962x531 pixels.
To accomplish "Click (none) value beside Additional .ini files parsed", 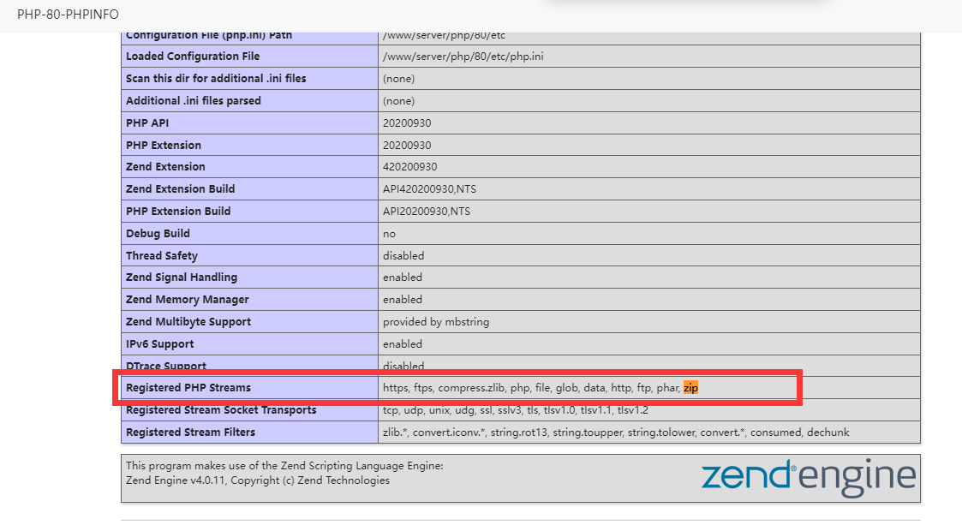I will click(399, 100).
